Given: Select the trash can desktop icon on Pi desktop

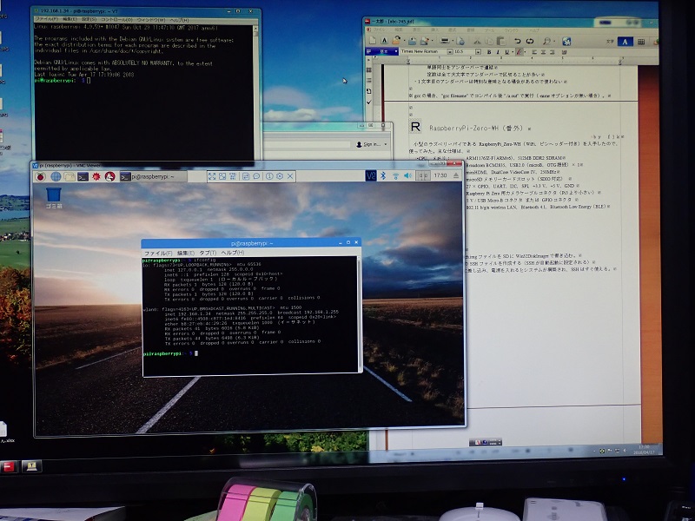Looking at the screenshot, I should [54, 198].
